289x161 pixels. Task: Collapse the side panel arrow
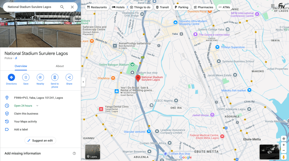click(83, 82)
